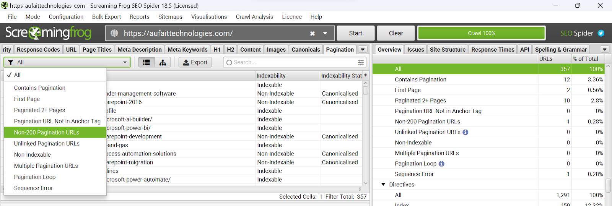This screenshot has width=612, height=206.
Task: Open the All filter dropdown
Action: coord(67,62)
